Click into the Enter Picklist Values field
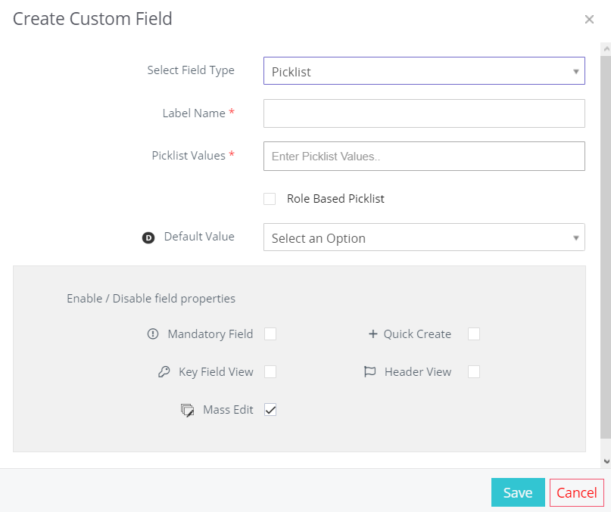Screen dimensions: 611x512 [424, 156]
